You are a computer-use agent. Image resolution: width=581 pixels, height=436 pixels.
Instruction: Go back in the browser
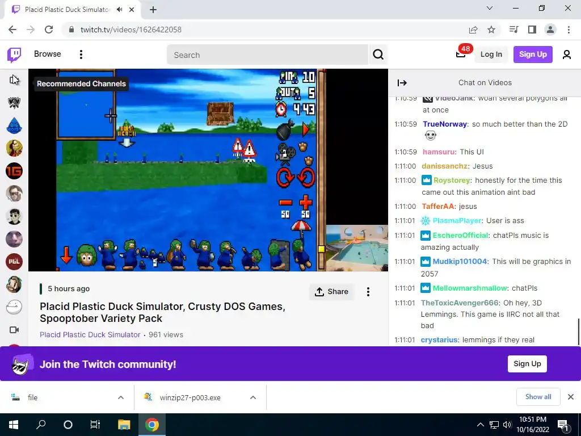[12, 30]
